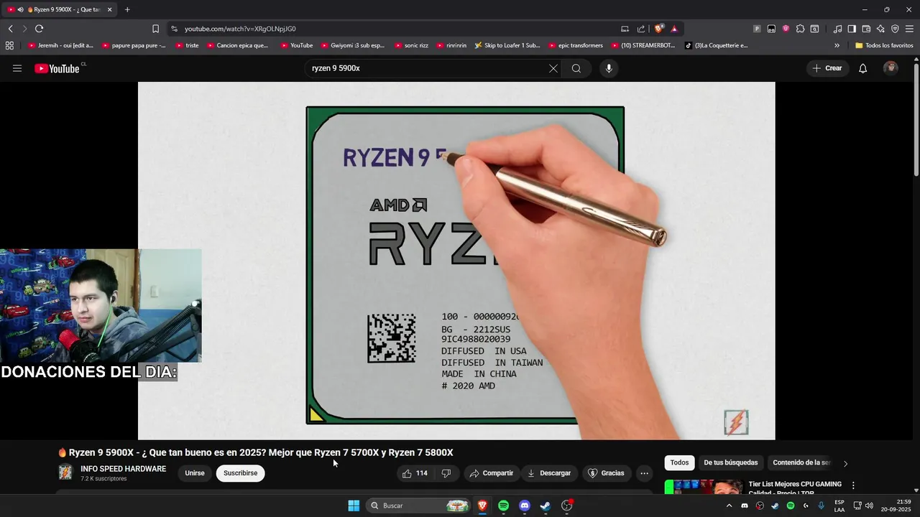920x517 pixels.
Task: Click channel watermark in video corner
Action: pos(736,423)
